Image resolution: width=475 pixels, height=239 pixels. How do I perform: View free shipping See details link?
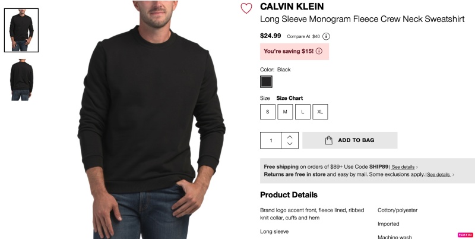point(403,167)
